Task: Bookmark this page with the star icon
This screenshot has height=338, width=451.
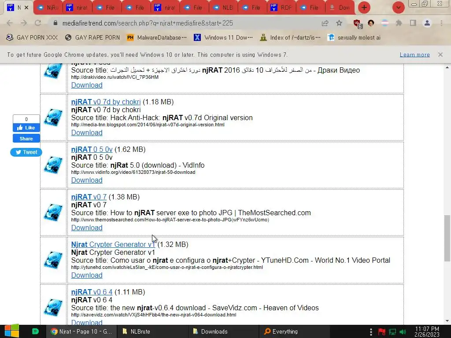Action: [339, 23]
